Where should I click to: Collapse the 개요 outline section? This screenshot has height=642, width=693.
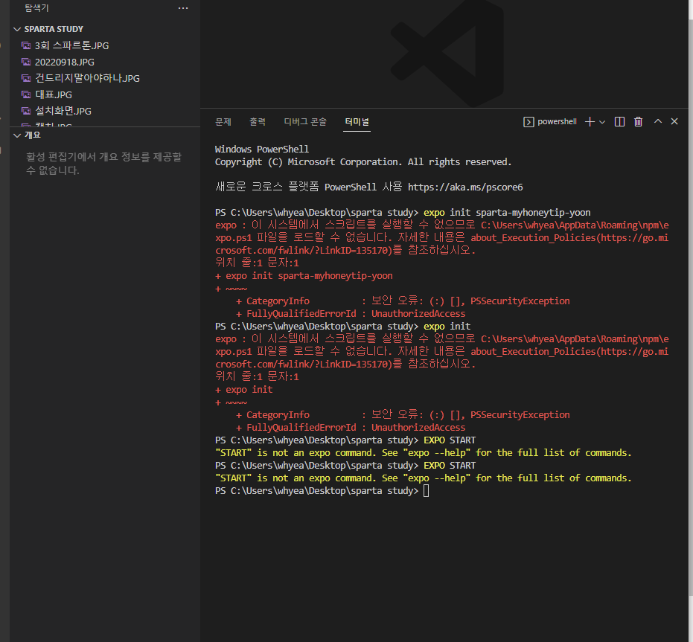[x=17, y=135]
